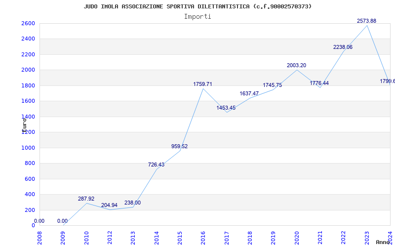The image size is (395, 247).
Task: Click the 2023 x-axis year label
Action: click(367, 238)
